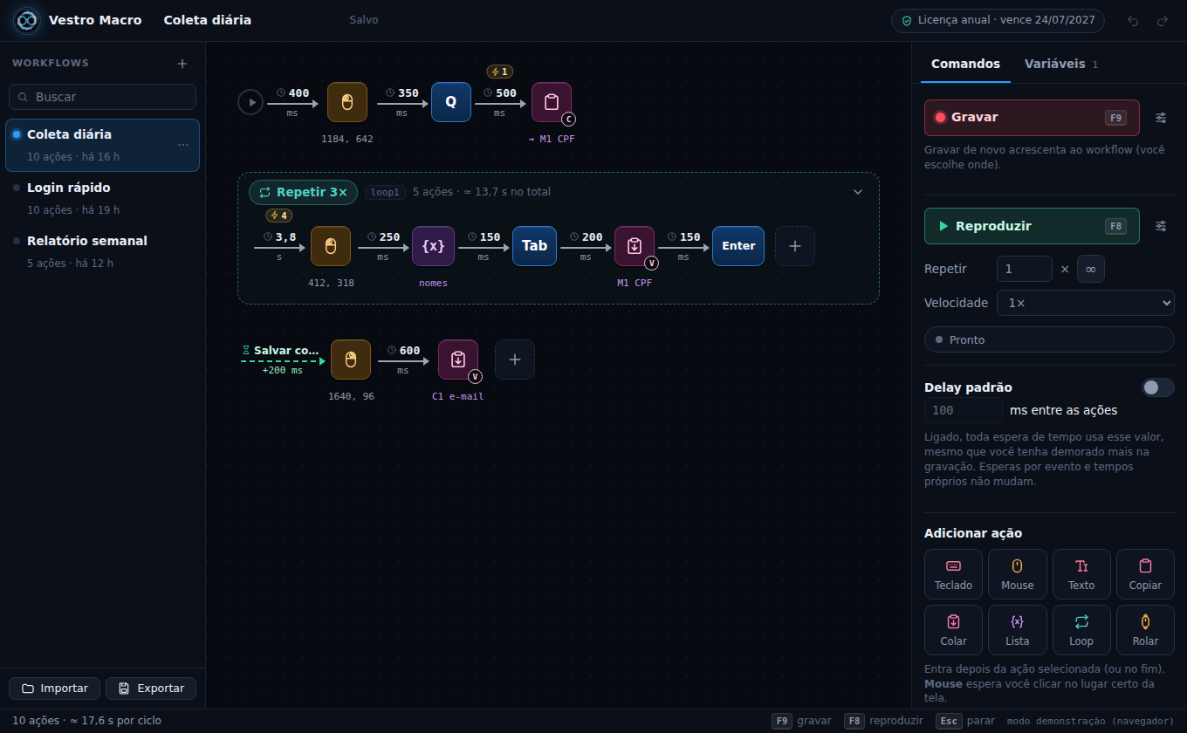
Task: Switch to the Variáveis tab
Action: 1060,64
